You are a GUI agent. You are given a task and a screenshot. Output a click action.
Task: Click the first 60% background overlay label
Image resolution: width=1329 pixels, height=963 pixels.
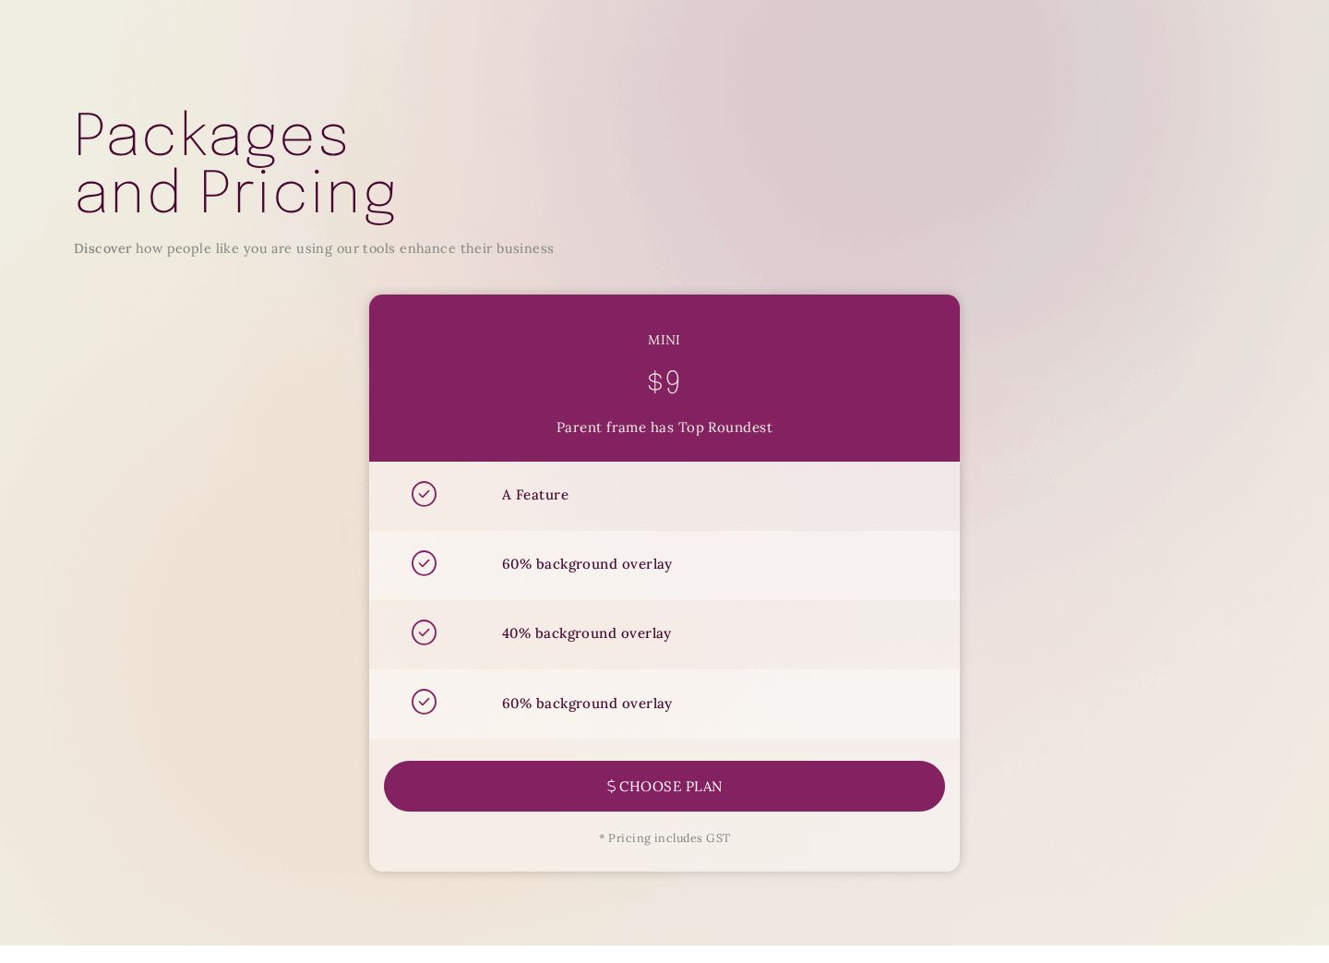pyautogui.click(x=587, y=563)
